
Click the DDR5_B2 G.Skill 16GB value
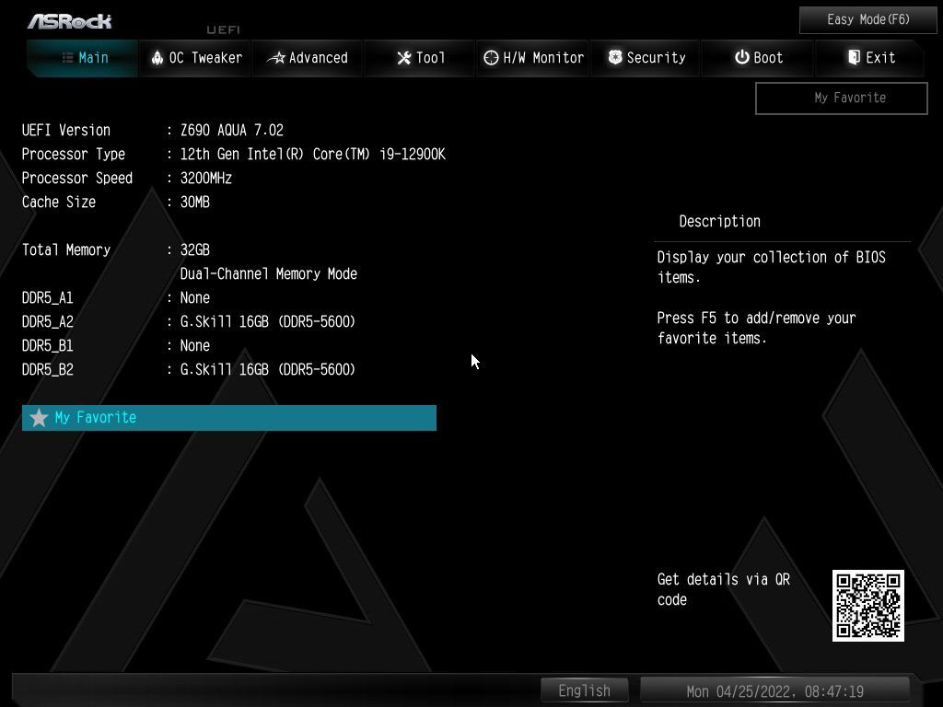[x=268, y=370]
